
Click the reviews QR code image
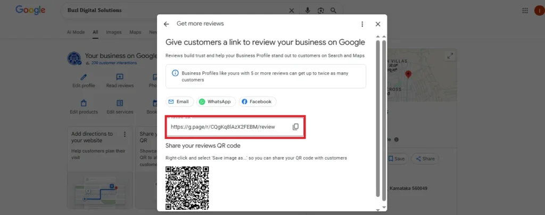click(x=187, y=188)
